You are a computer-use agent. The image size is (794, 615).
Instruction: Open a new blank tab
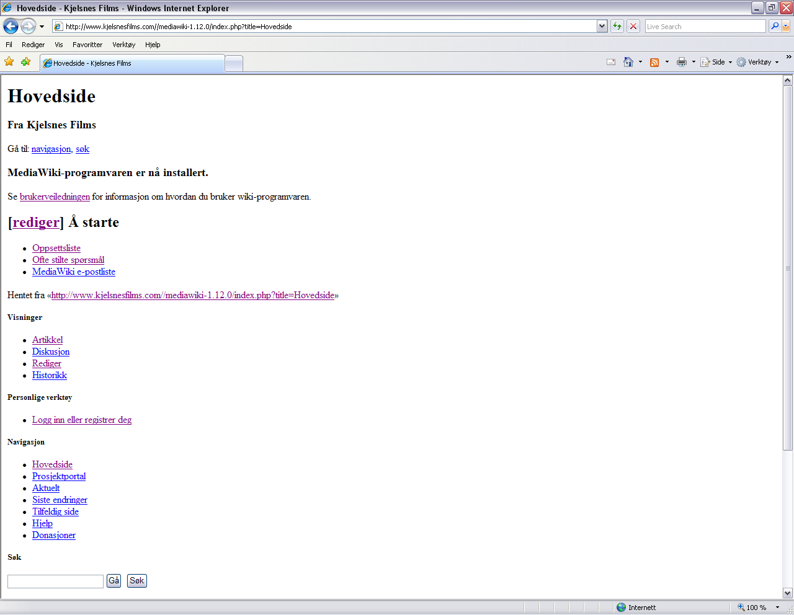pyautogui.click(x=234, y=63)
